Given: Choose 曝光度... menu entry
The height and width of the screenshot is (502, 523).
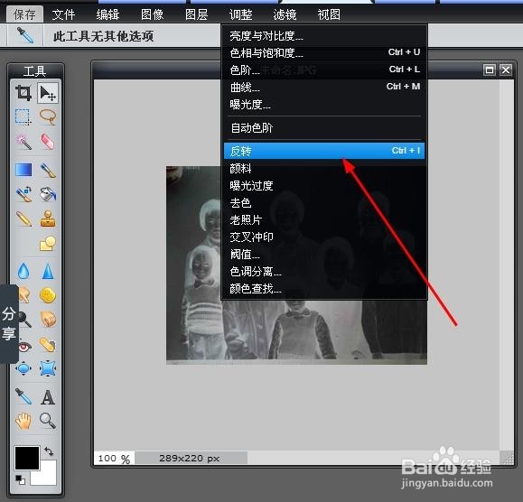Looking at the screenshot, I should [324, 105].
